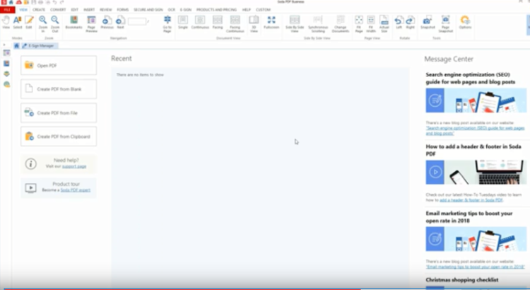Choose Facing pages view
Viewport: 530px width, 290px height.
tap(218, 23)
